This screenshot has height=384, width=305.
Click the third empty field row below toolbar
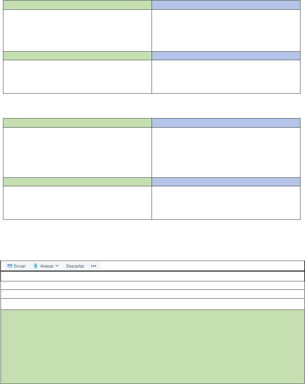coord(152,294)
